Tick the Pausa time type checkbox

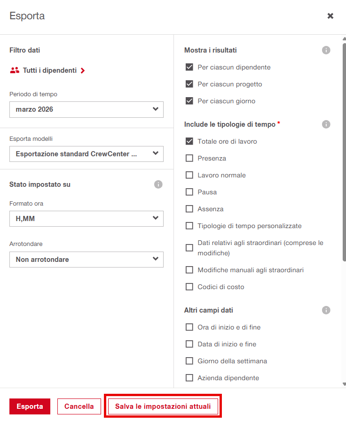point(189,192)
